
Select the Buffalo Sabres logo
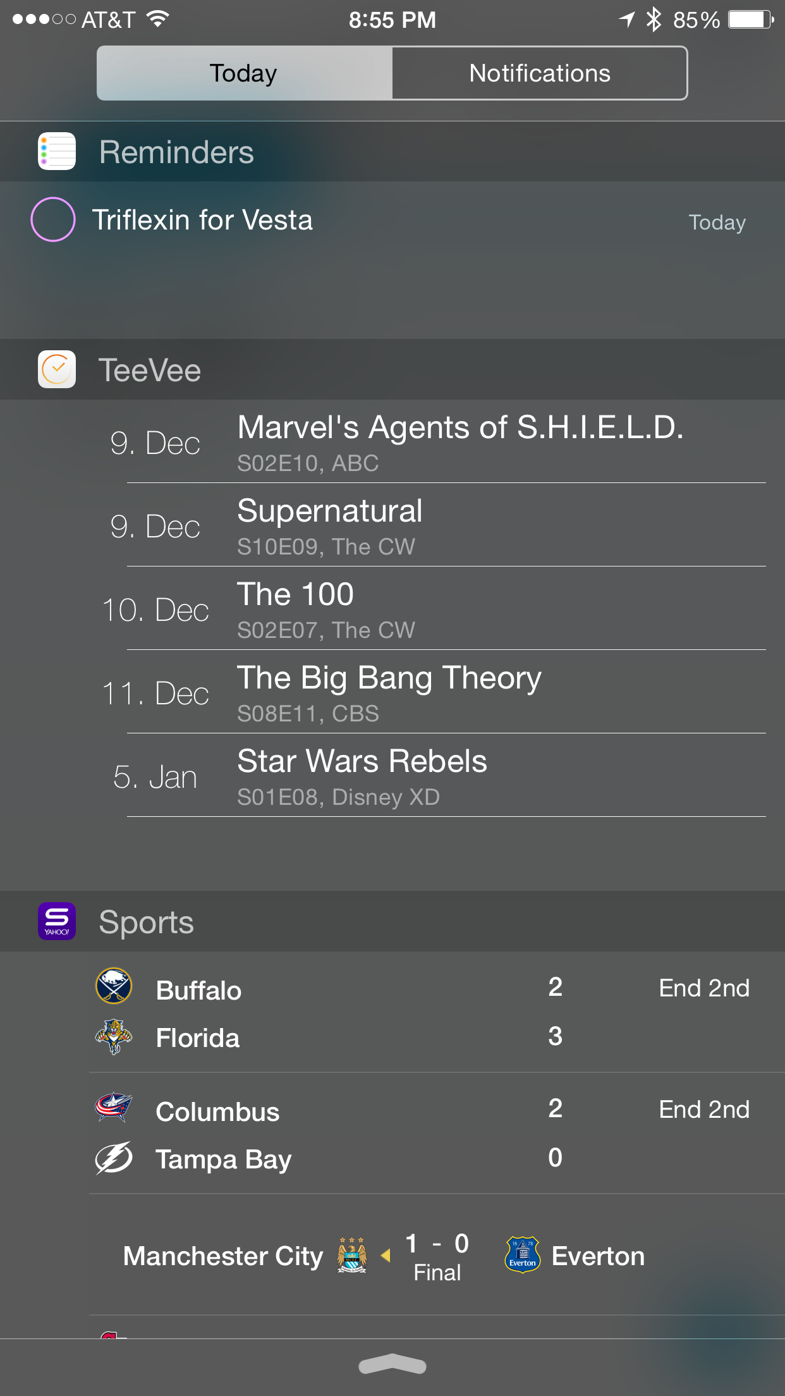[114, 986]
